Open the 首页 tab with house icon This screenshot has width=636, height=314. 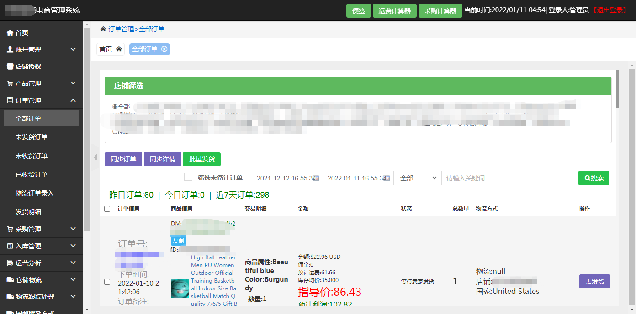(x=110, y=49)
